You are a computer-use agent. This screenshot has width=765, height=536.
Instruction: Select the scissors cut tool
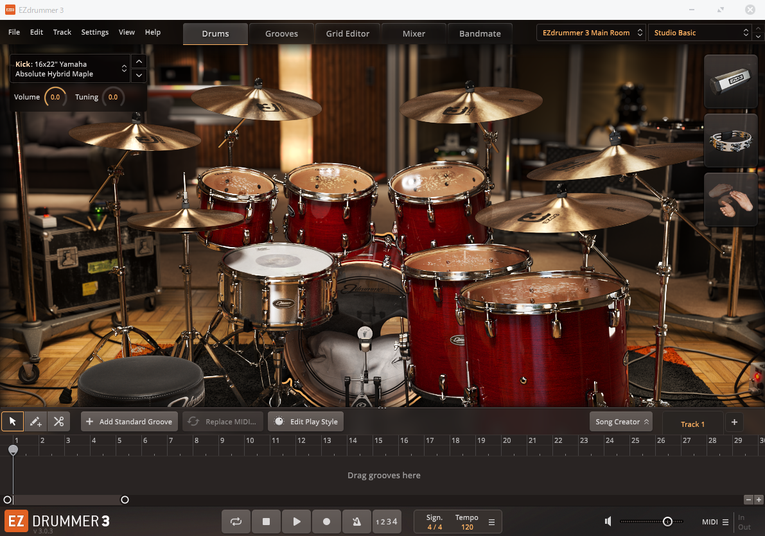58,422
